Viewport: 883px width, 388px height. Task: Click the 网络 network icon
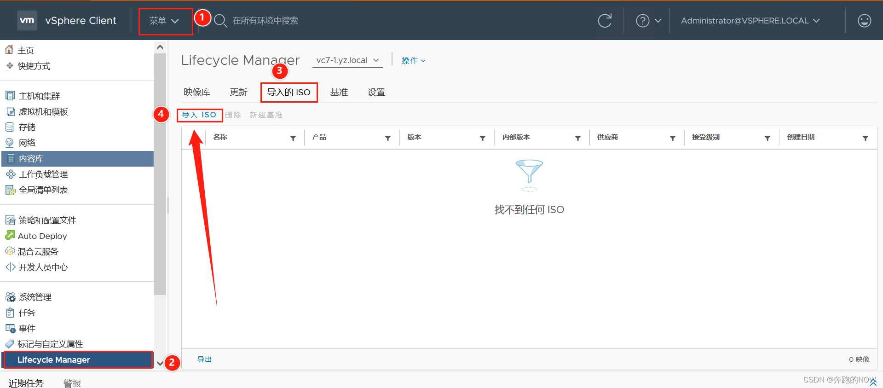click(x=10, y=143)
